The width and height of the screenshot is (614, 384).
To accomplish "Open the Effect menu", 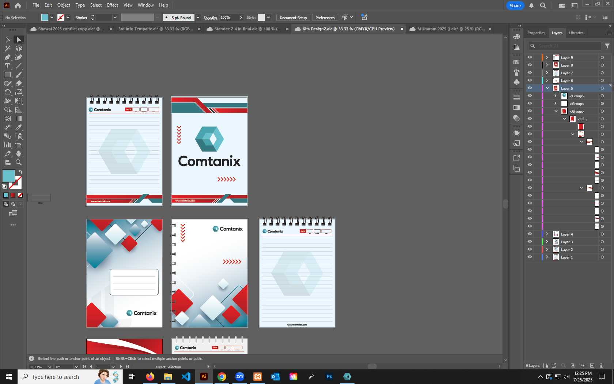I will [113, 5].
